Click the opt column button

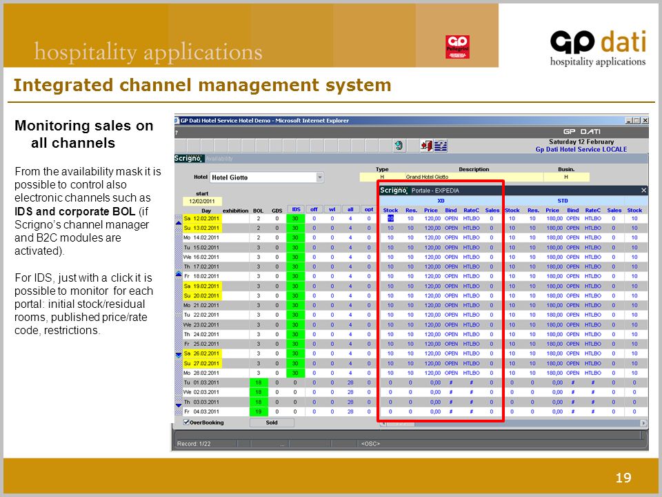[368, 209]
